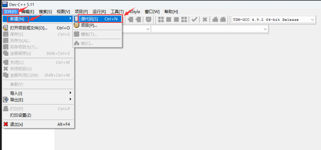
Task: Click the Dev-C++ logo in the title bar
Action: click(x=5, y=4)
